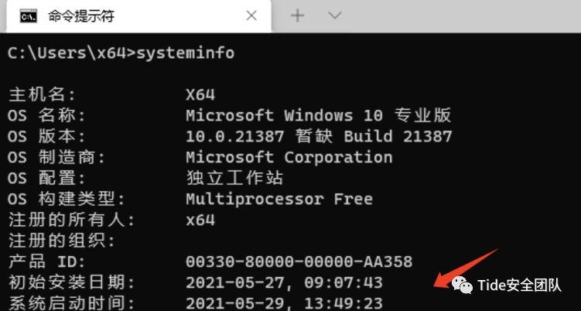
Task: Click the 独立工作站 configuration value
Action: (x=234, y=178)
